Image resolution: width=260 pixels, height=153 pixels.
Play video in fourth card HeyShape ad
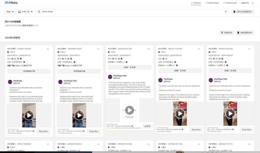[180, 114]
